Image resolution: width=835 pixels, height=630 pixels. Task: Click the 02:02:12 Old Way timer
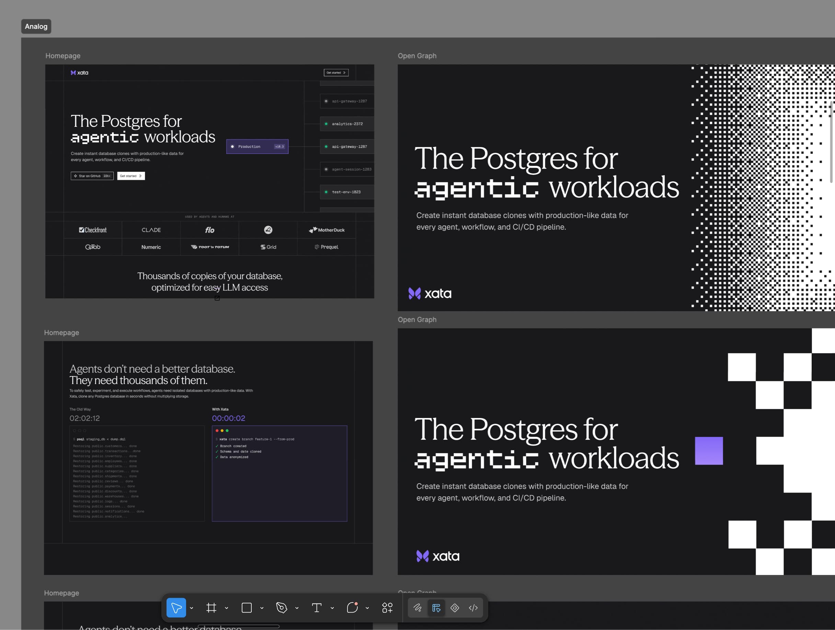(84, 418)
